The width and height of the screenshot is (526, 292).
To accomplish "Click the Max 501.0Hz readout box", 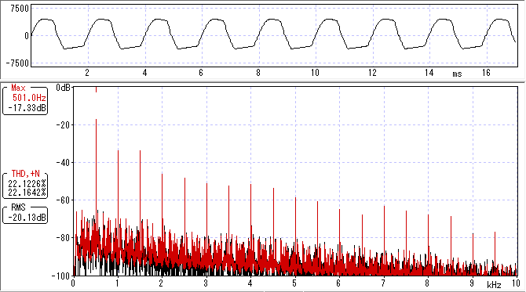I will [x=25, y=99].
